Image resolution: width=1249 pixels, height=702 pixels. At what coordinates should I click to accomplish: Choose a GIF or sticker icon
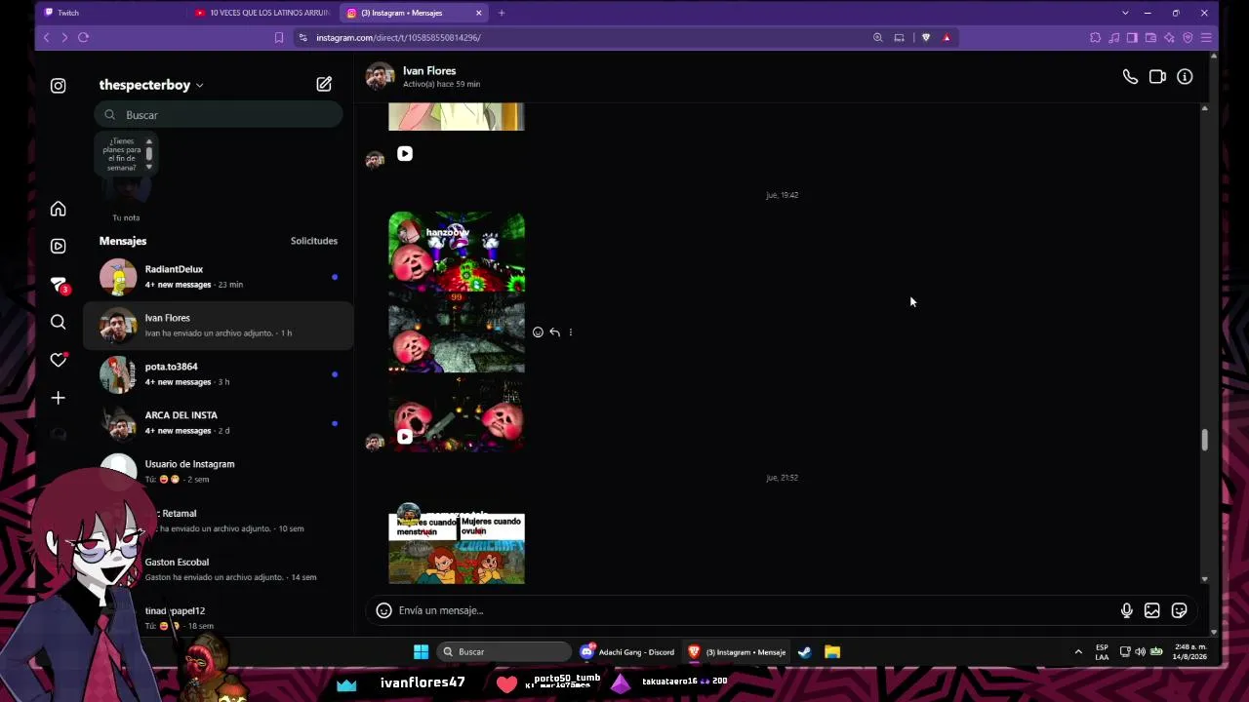[x=1179, y=610]
